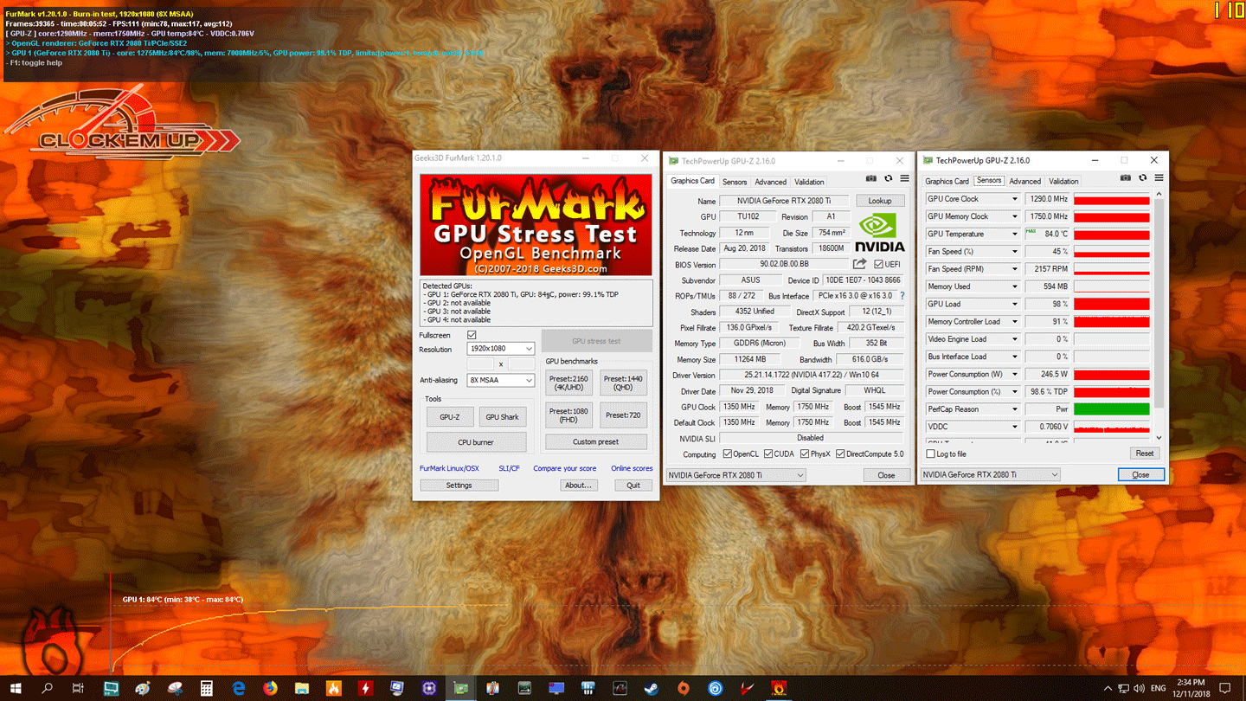Toggle the DirectCompute 5.0 checkbox
The height and width of the screenshot is (701, 1246).
(840, 453)
